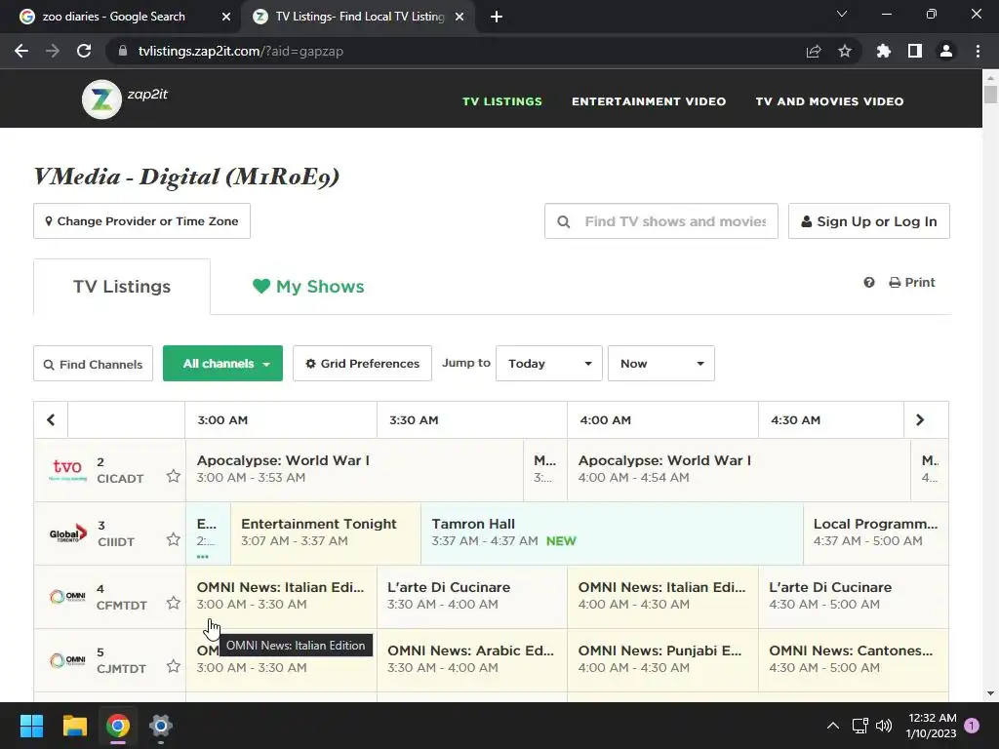The height and width of the screenshot is (749, 999).
Task: Open the Tamron Hall listing
Action: click(612, 532)
